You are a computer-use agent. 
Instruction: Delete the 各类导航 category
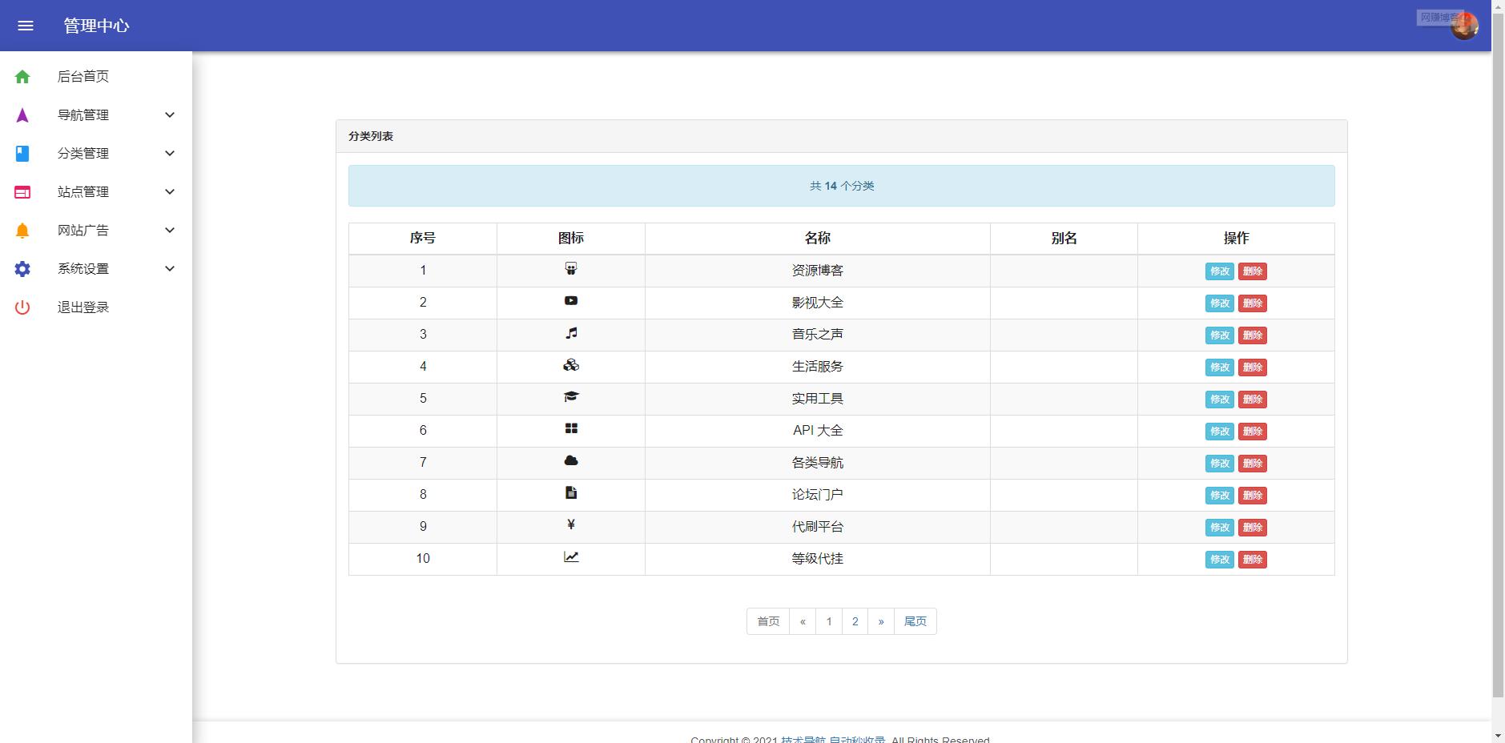coord(1253,464)
